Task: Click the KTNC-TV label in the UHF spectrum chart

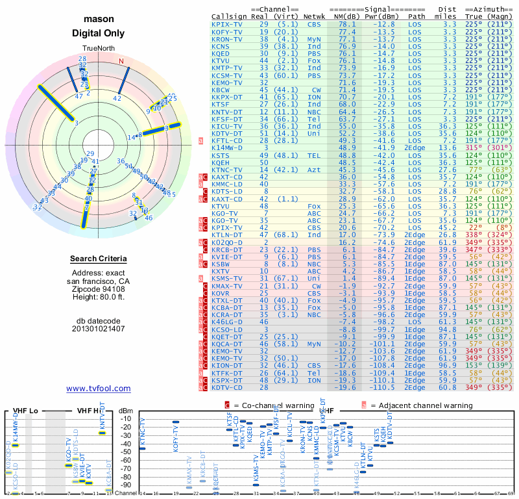Action: (143, 431)
